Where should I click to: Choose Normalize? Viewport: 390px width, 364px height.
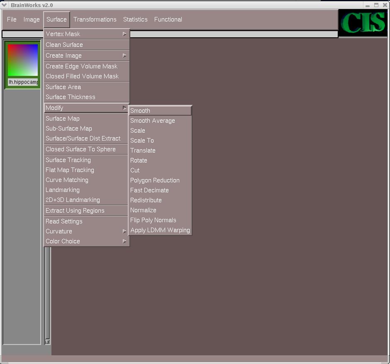160,210
